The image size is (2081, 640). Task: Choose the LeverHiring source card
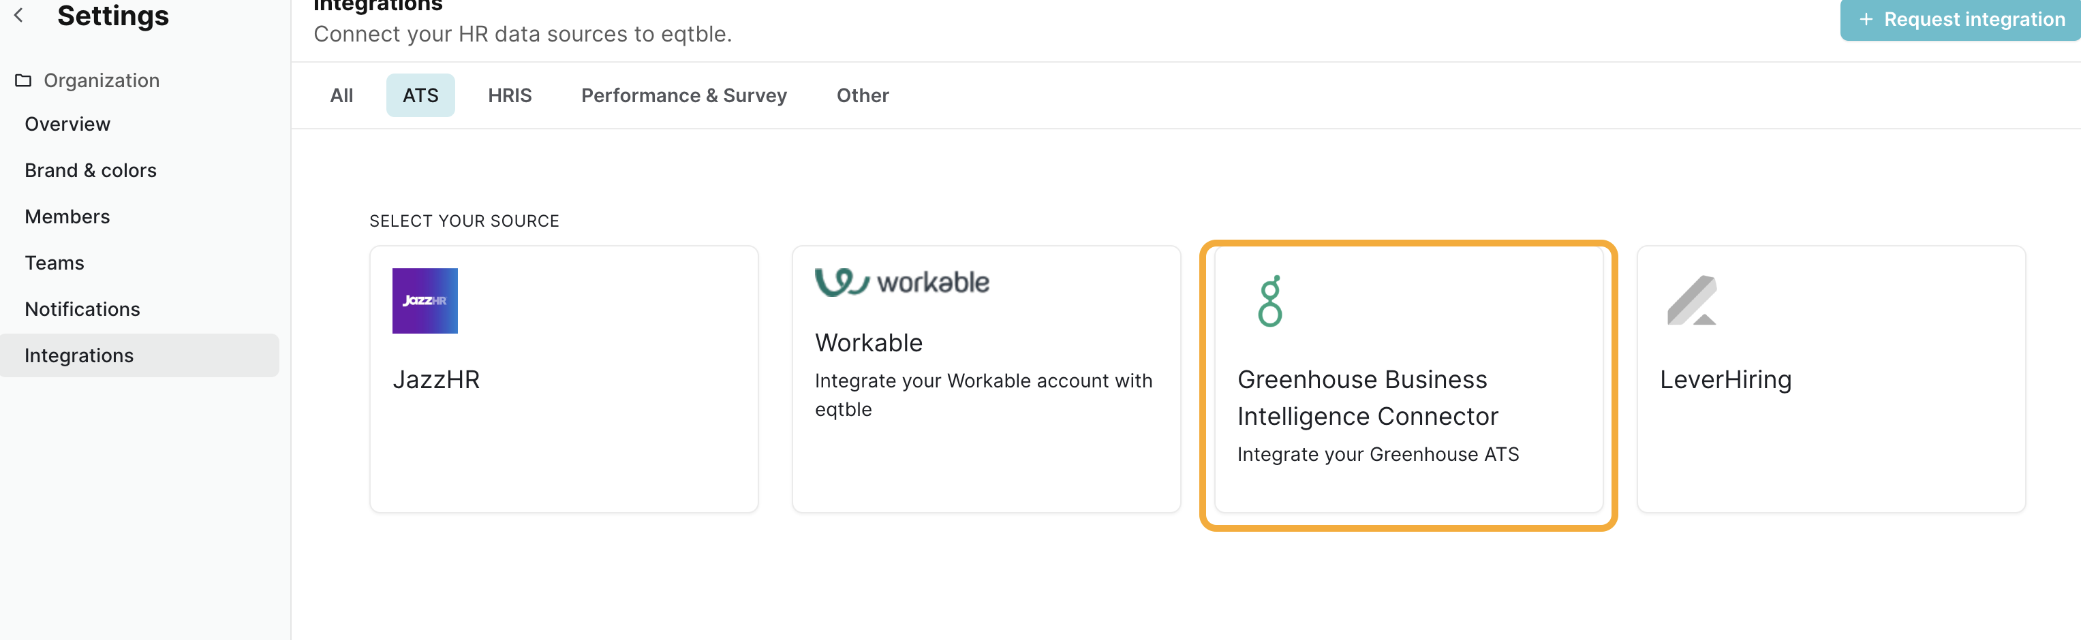[1830, 379]
